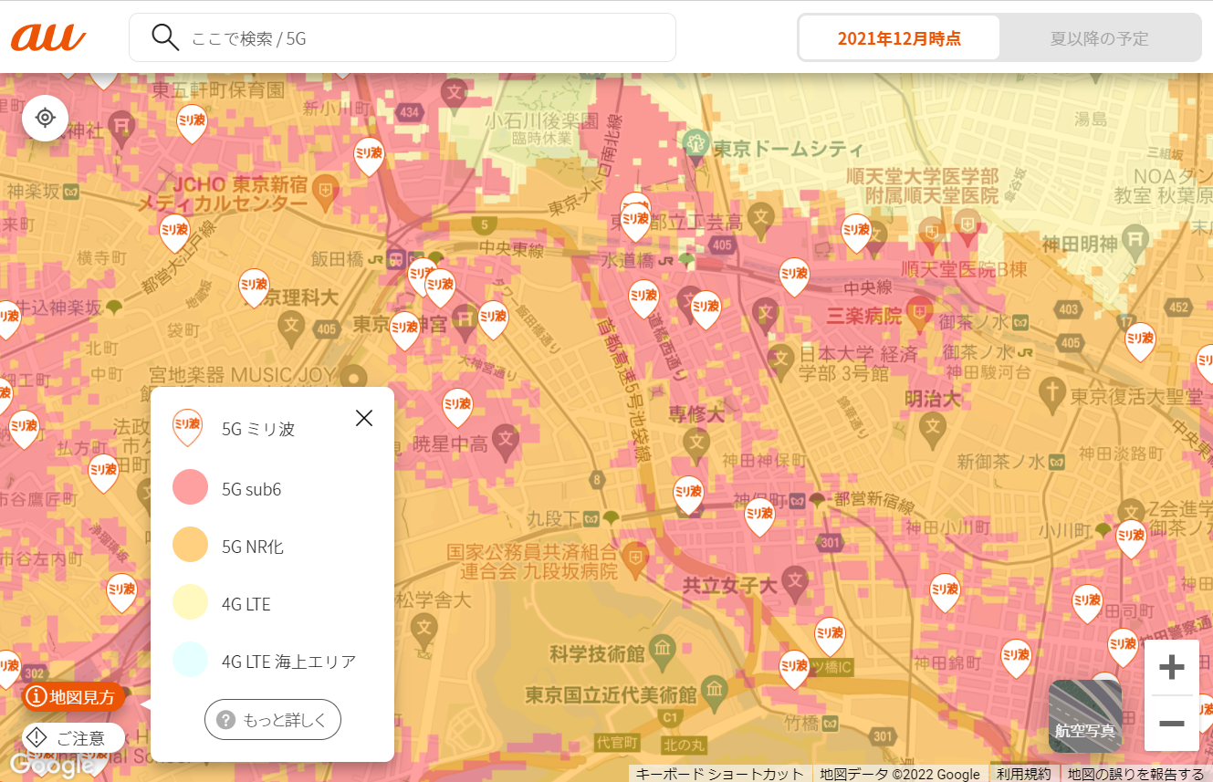Click ミリ波 pin above 一ツ橋IC
The height and width of the screenshot is (782, 1213).
[x=830, y=635]
